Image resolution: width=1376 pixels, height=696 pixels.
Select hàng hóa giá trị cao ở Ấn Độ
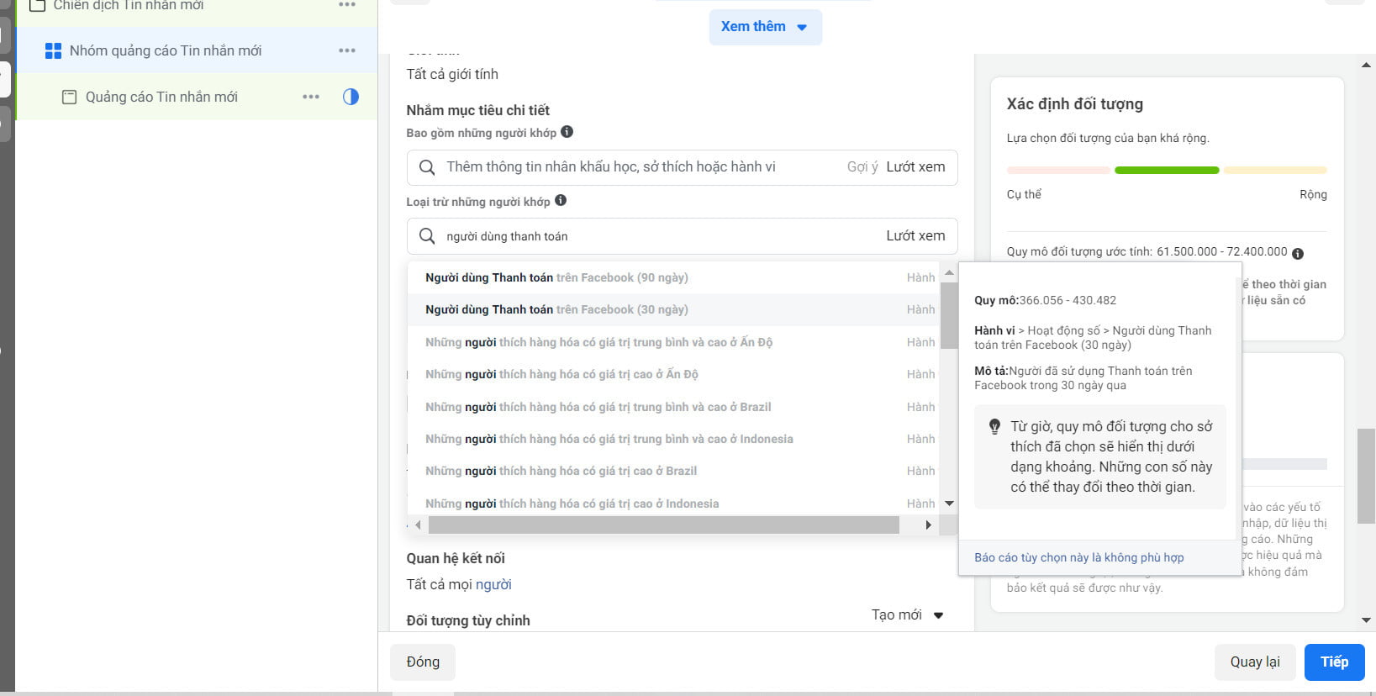[x=673, y=374]
